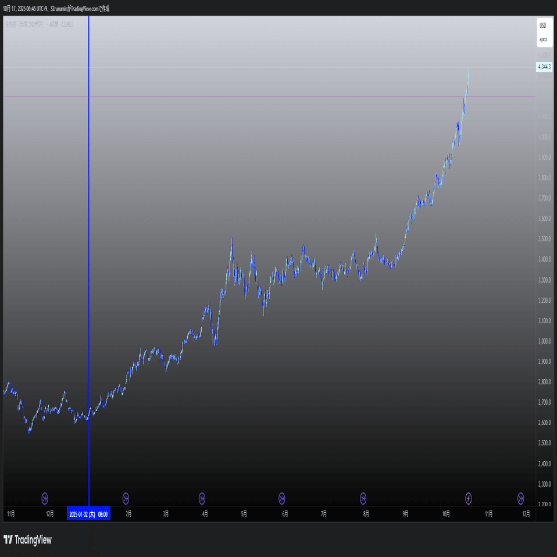Select the USD currency label
The image size is (557, 557).
(x=543, y=26)
